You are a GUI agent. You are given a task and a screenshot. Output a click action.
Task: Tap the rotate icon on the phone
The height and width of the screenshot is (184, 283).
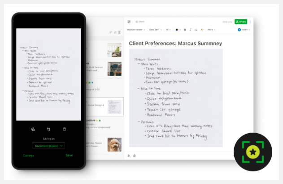(33, 129)
